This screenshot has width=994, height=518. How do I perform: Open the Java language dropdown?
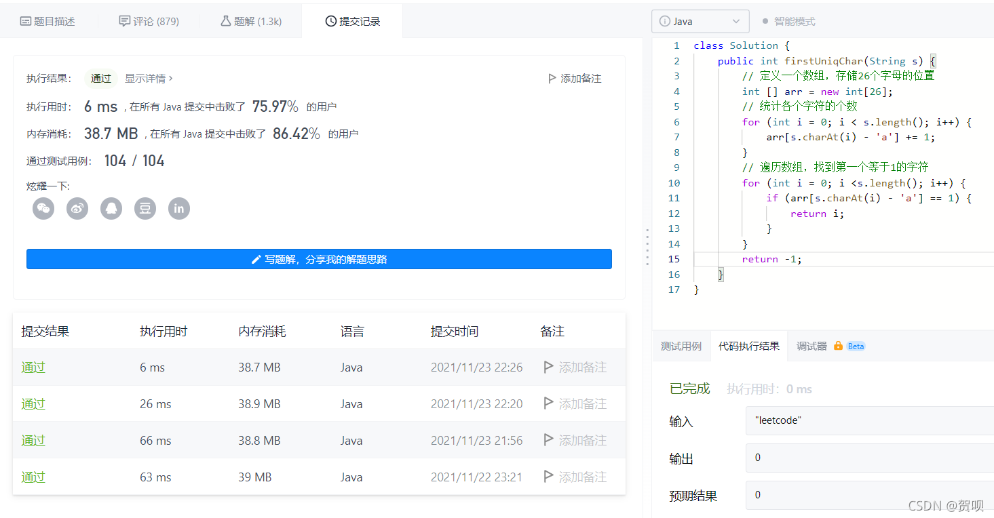700,22
